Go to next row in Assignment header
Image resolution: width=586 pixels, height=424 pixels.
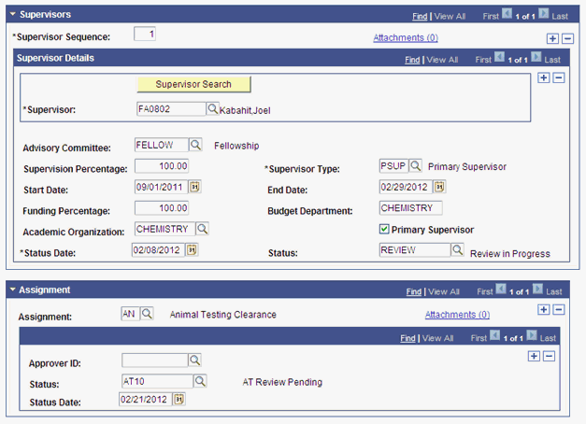pyautogui.click(x=537, y=290)
